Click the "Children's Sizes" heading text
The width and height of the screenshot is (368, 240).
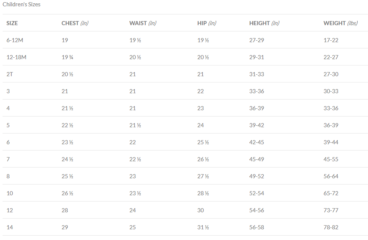pos(21,4)
